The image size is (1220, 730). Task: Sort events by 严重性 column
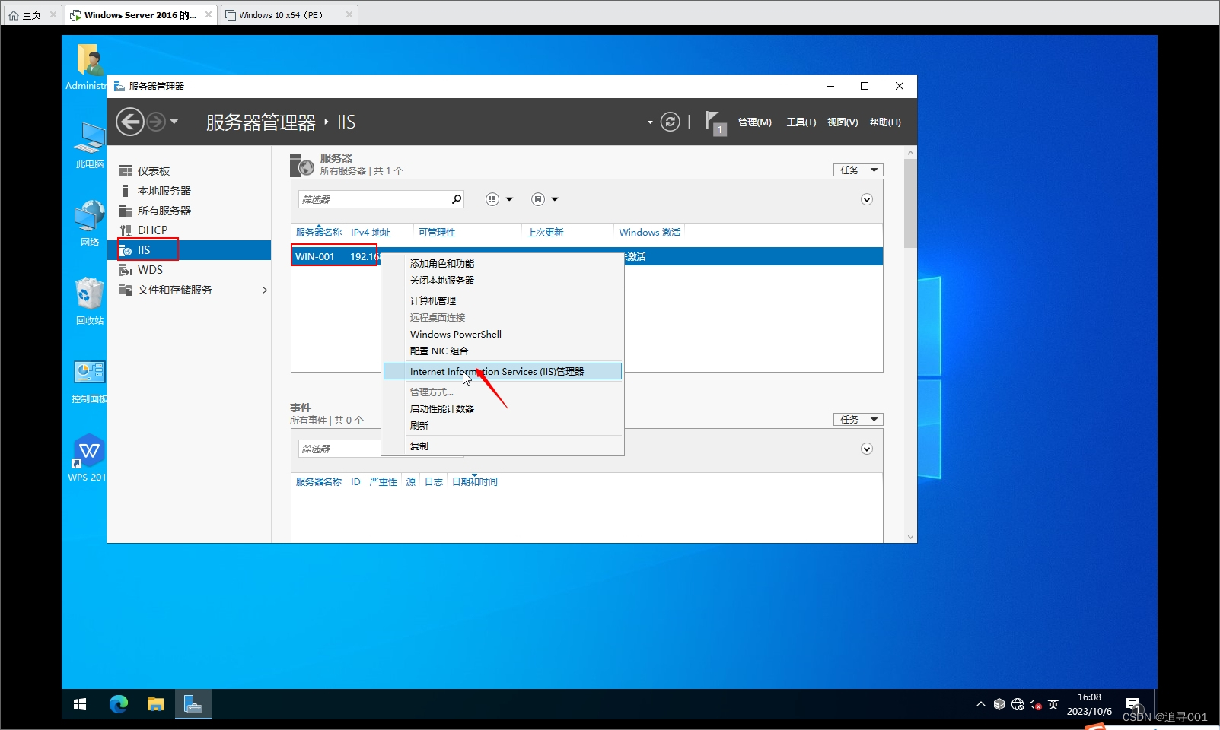(383, 482)
